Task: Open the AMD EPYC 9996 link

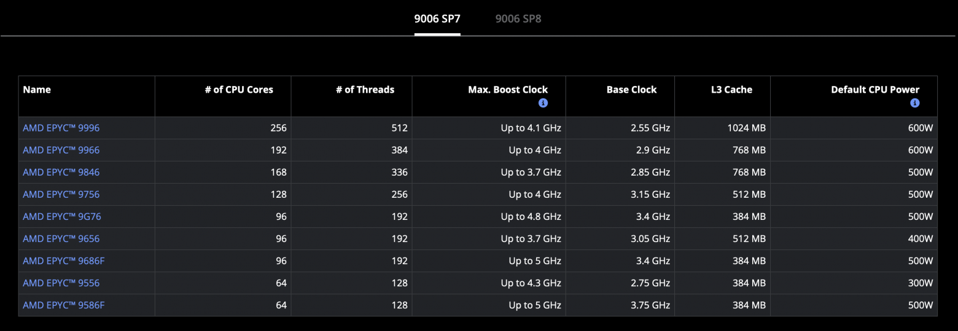Action: tap(61, 128)
